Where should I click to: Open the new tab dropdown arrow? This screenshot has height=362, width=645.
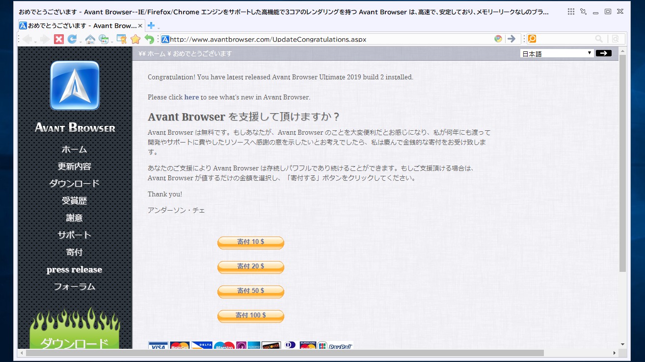(x=159, y=28)
